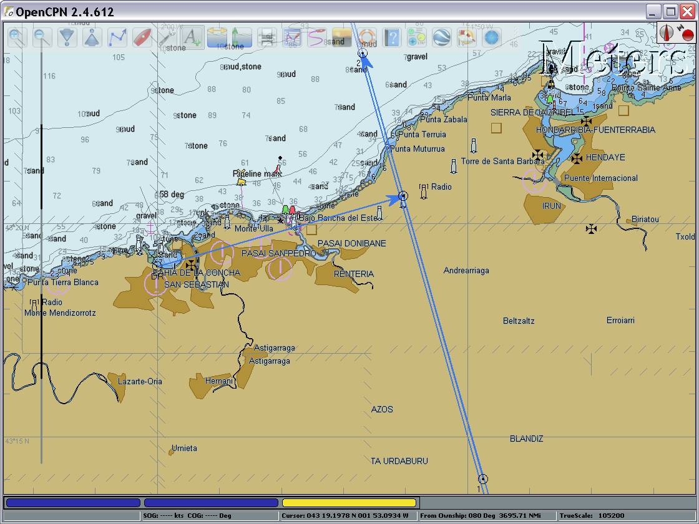This screenshot has height=524, width=699.
Task: Open the Route Manager icon
Action: (x=292, y=37)
